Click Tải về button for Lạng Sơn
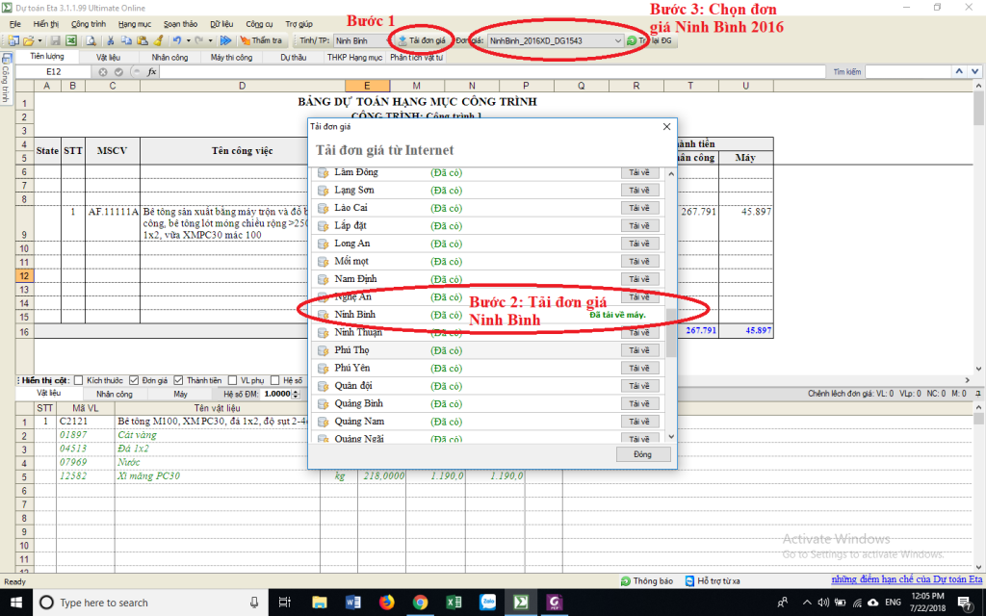Image resolution: width=986 pixels, height=616 pixels. click(639, 191)
